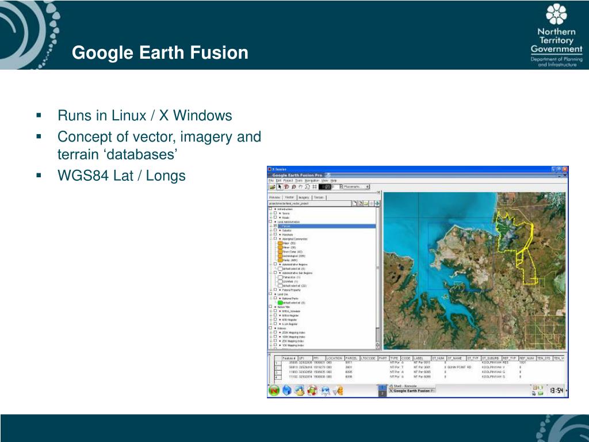
Task: Toggle the Land Administration group checkbox
Action: click(x=270, y=222)
